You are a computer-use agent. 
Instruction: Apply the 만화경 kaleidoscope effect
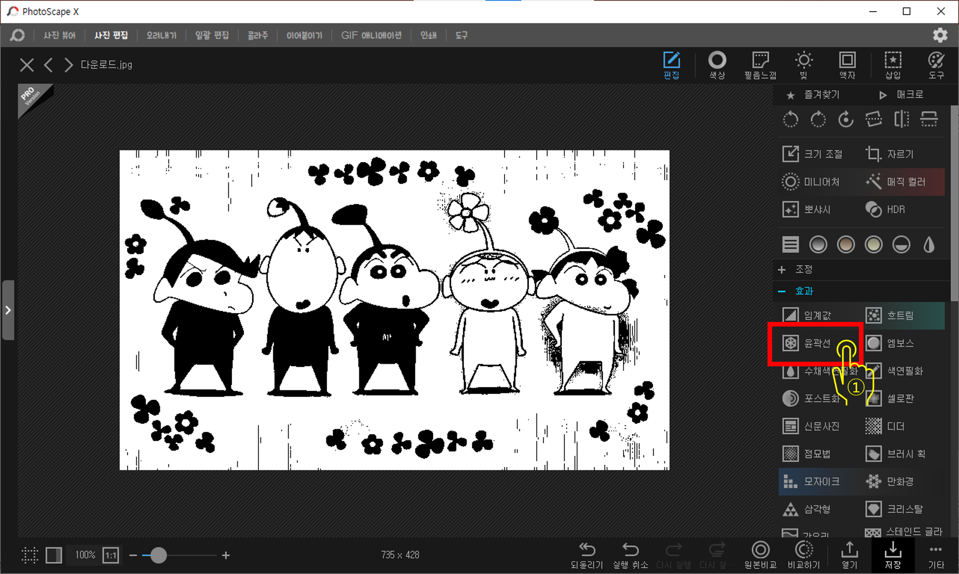coord(890,481)
